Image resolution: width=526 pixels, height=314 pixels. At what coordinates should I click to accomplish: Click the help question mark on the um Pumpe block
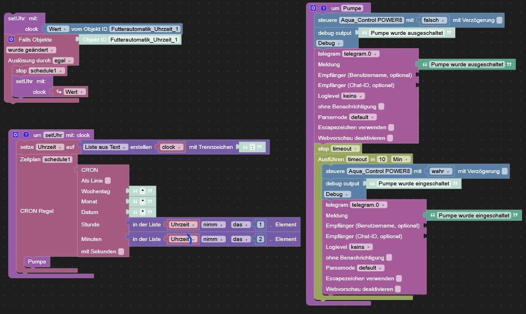point(322,8)
